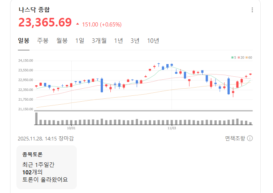Switch to the 월봉 monthly chart tab
The width and height of the screenshot is (273, 193).
pyautogui.click(x=62, y=41)
